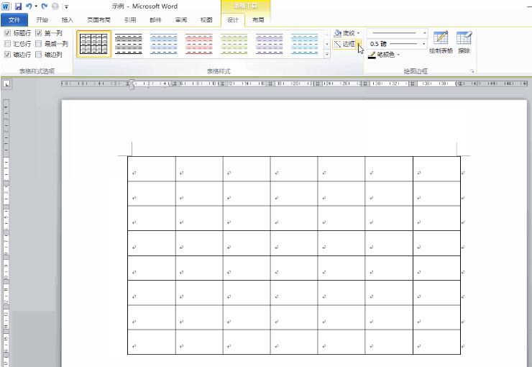Enable the 汇总行 (Total Row) checkbox
Image resolution: width=532 pixels, height=367 pixels.
(x=7, y=44)
